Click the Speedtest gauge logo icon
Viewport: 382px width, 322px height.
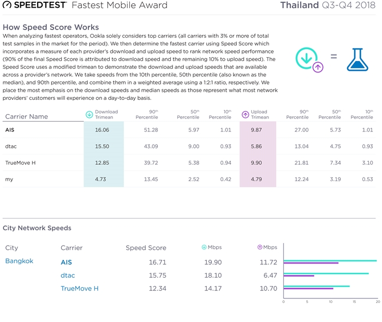[7, 4]
